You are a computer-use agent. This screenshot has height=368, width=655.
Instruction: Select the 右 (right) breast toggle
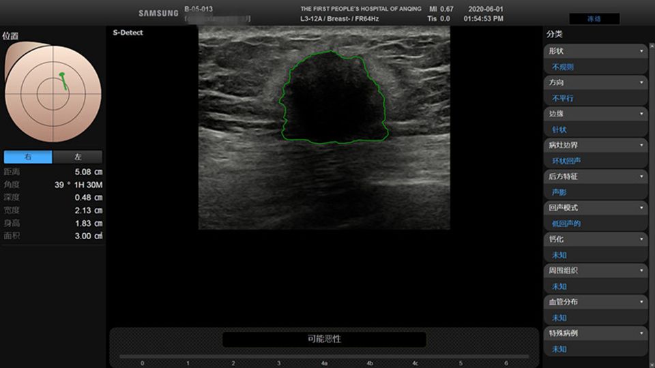(x=28, y=157)
